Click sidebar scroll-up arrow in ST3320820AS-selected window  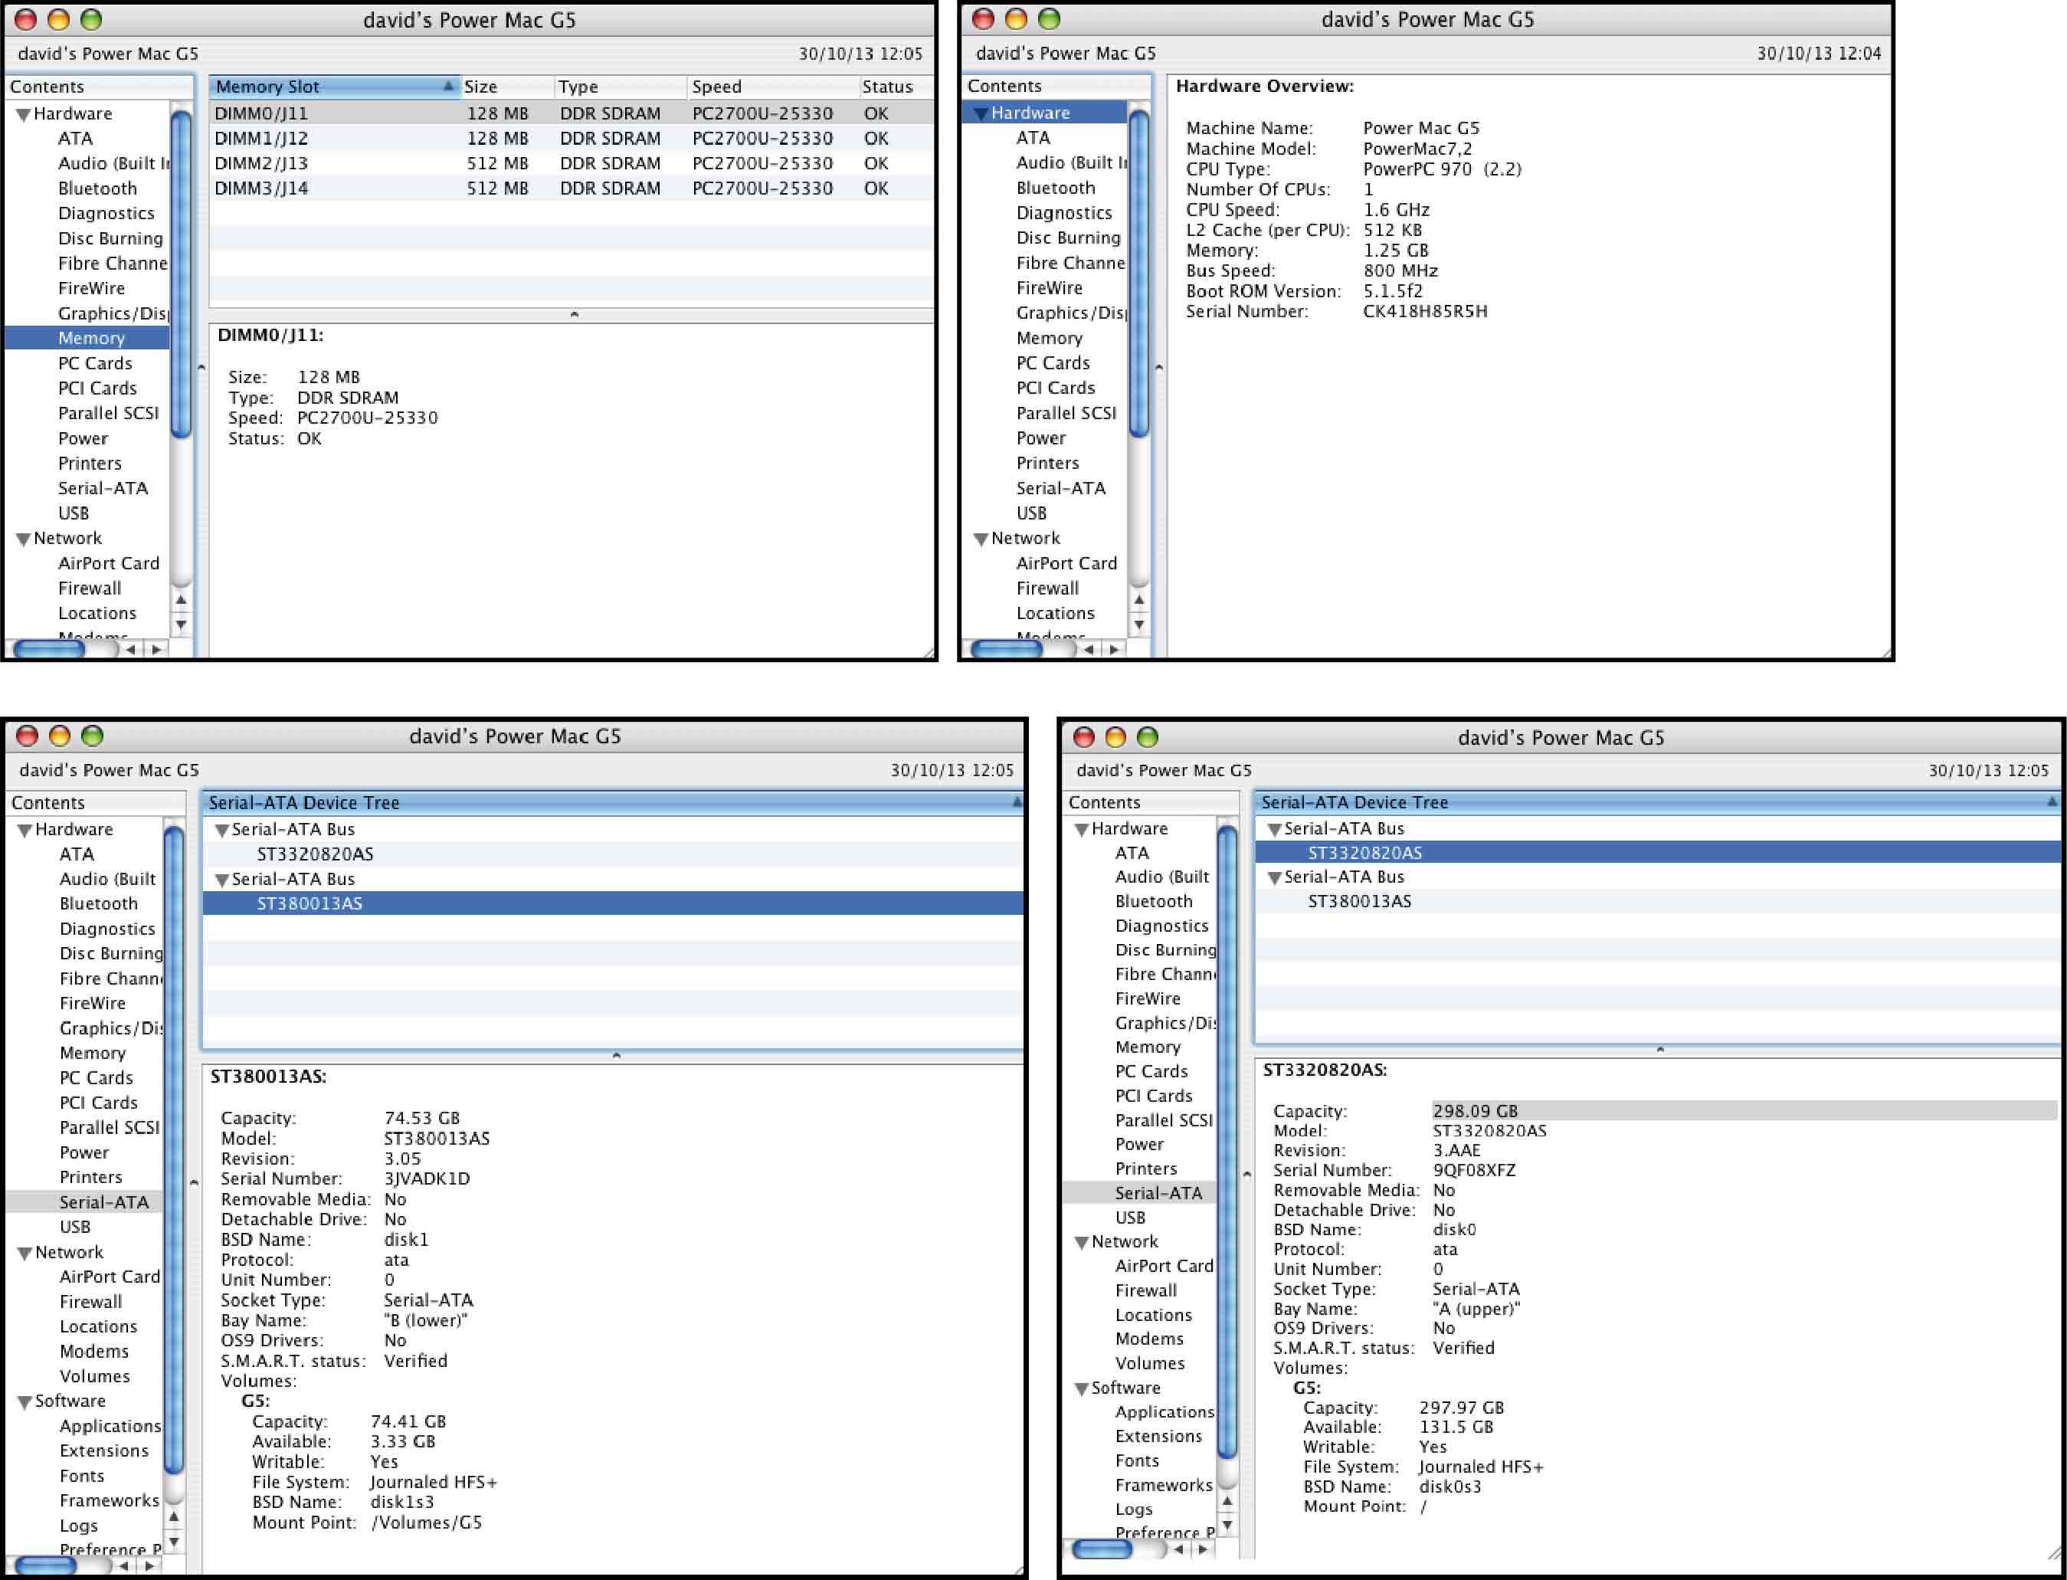(x=1227, y=1502)
